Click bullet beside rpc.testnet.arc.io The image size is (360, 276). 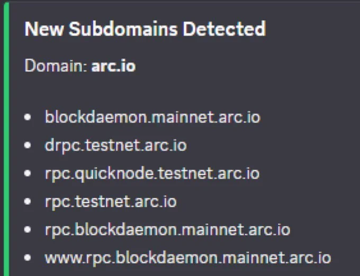pos(28,201)
